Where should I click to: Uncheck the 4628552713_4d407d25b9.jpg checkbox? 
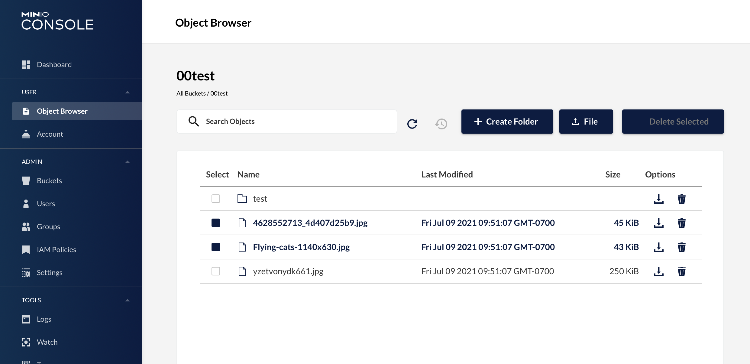(216, 223)
